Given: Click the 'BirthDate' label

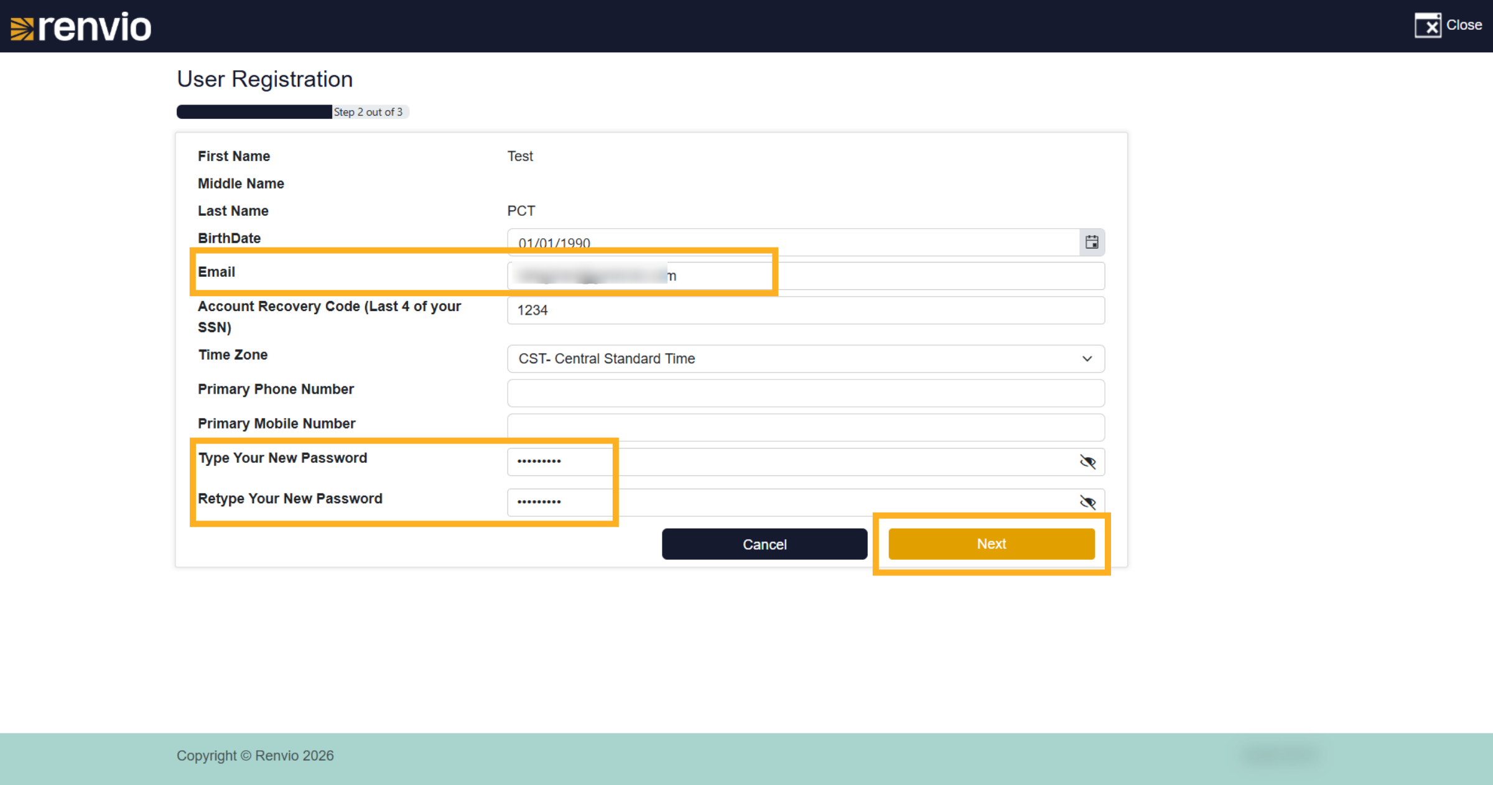Looking at the screenshot, I should [x=229, y=238].
